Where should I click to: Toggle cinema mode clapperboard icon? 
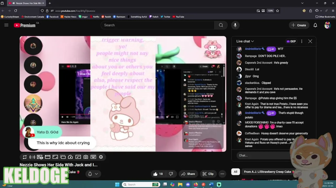pyautogui.click(x=47, y=157)
